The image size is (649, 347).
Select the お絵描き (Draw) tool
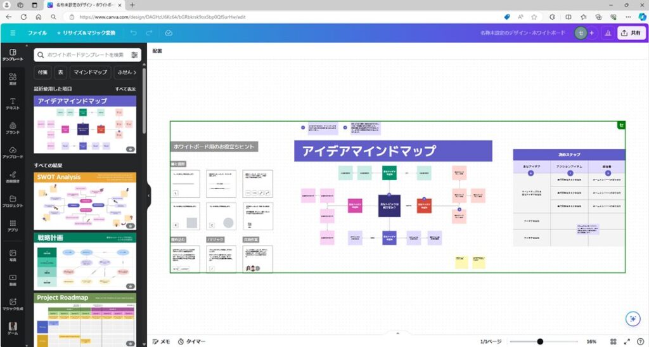(13, 176)
